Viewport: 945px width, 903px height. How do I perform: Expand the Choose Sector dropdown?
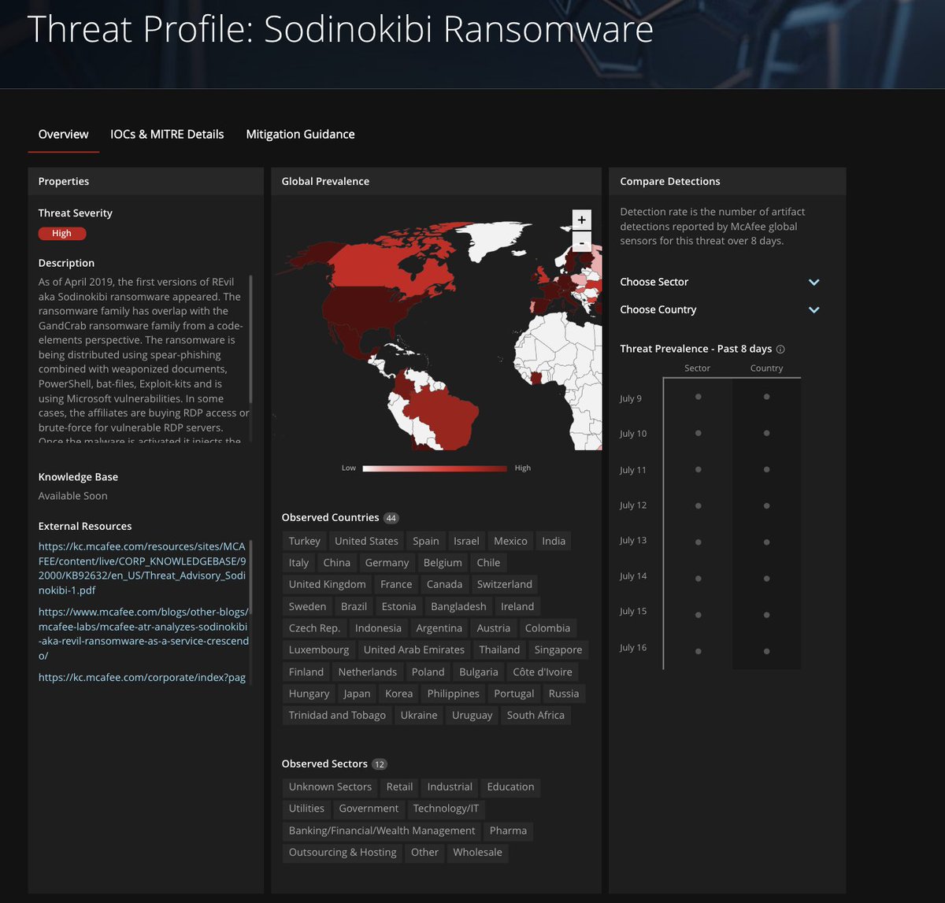pos(720,282)
